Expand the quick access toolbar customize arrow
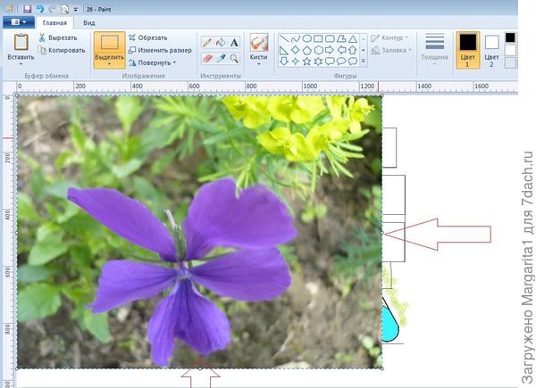The image size is (536, 388). pyautogui.click(x=76, y=10)
